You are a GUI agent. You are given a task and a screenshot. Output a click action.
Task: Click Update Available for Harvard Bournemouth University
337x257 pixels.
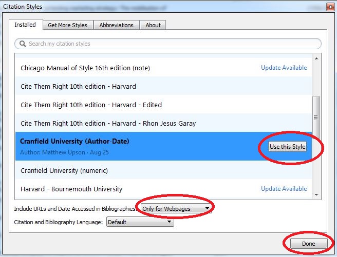tap(284, 189)
